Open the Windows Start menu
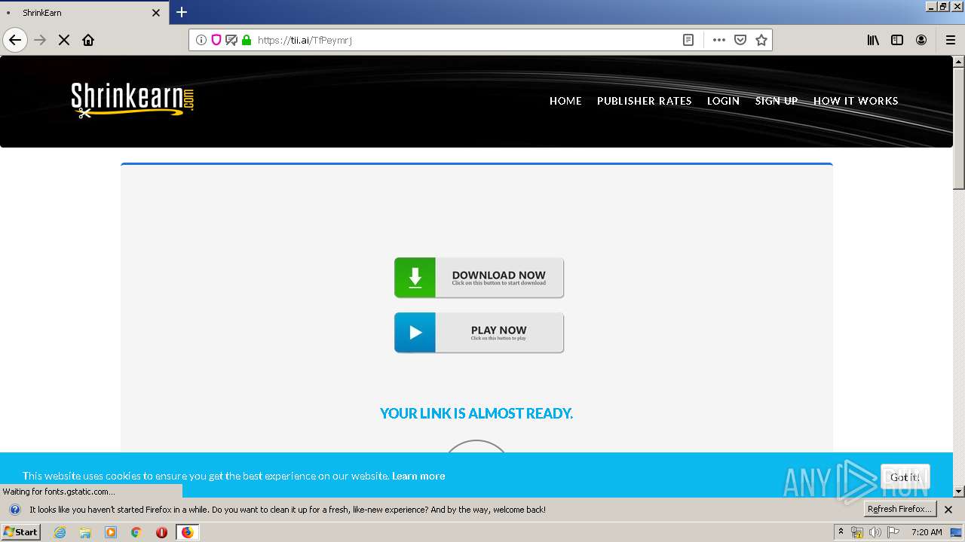The height and width of the screenshot is (542, 965). tap(20, 531)
